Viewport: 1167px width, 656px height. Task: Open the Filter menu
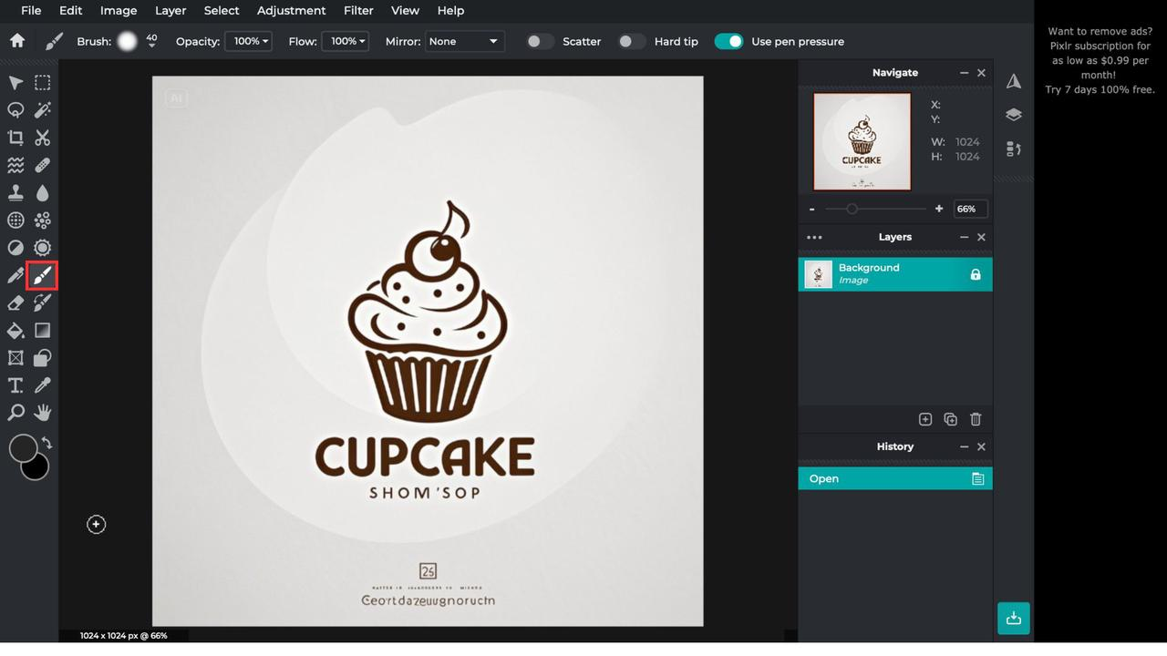pyautogui.click(x=358, y=11)
